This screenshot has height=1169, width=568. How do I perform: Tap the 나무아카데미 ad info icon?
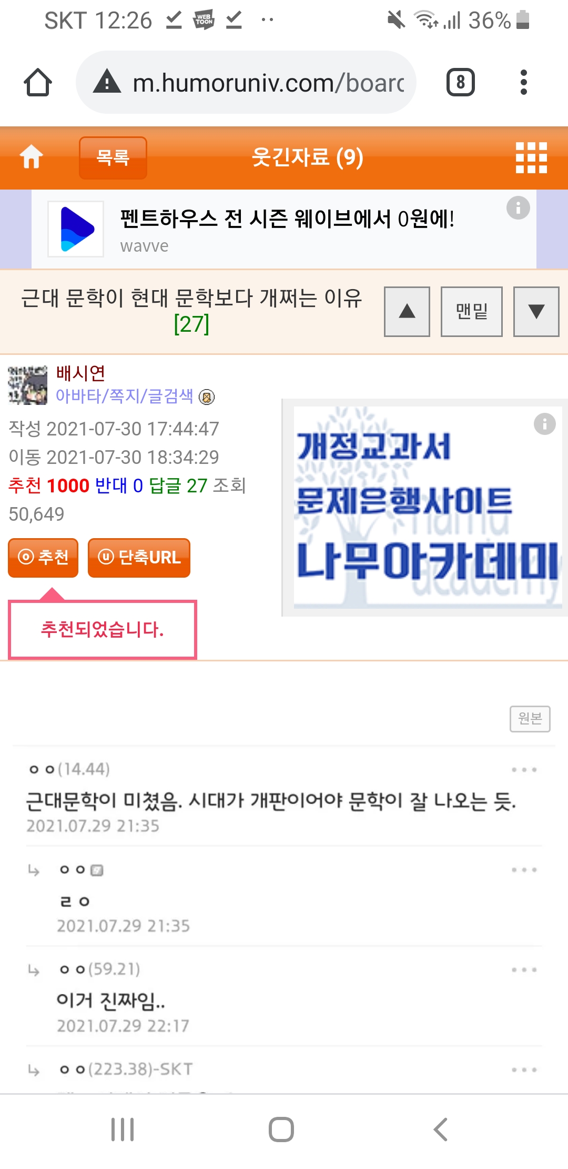pyautogui.click(x=544, y=424)
